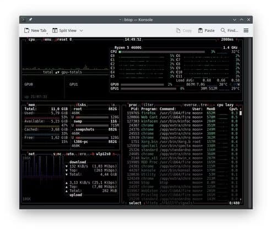The image size is (272, 232).
Task: Click the cpu lazy sorting label
Action: [x=225, y=105]
